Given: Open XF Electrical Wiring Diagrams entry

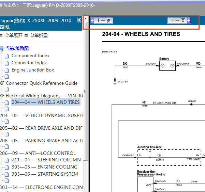Looking at the screenshot, I should 41,96.
